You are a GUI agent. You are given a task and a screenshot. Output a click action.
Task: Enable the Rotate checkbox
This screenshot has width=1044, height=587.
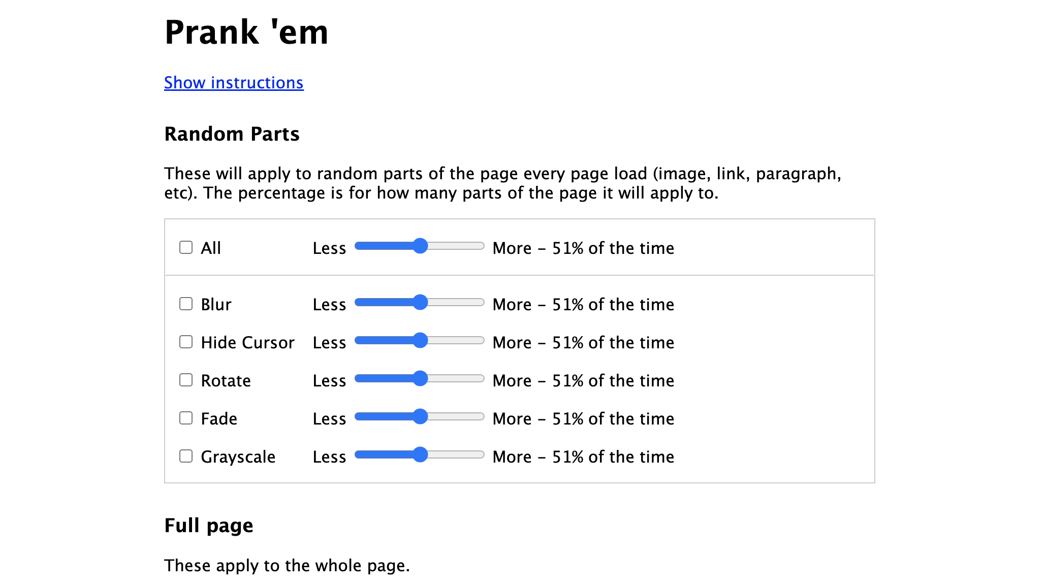coord(186,380)
